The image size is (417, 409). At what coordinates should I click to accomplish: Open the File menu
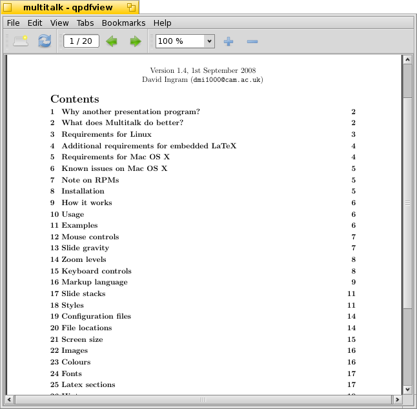pyautogui.click(x=14, y=23)
